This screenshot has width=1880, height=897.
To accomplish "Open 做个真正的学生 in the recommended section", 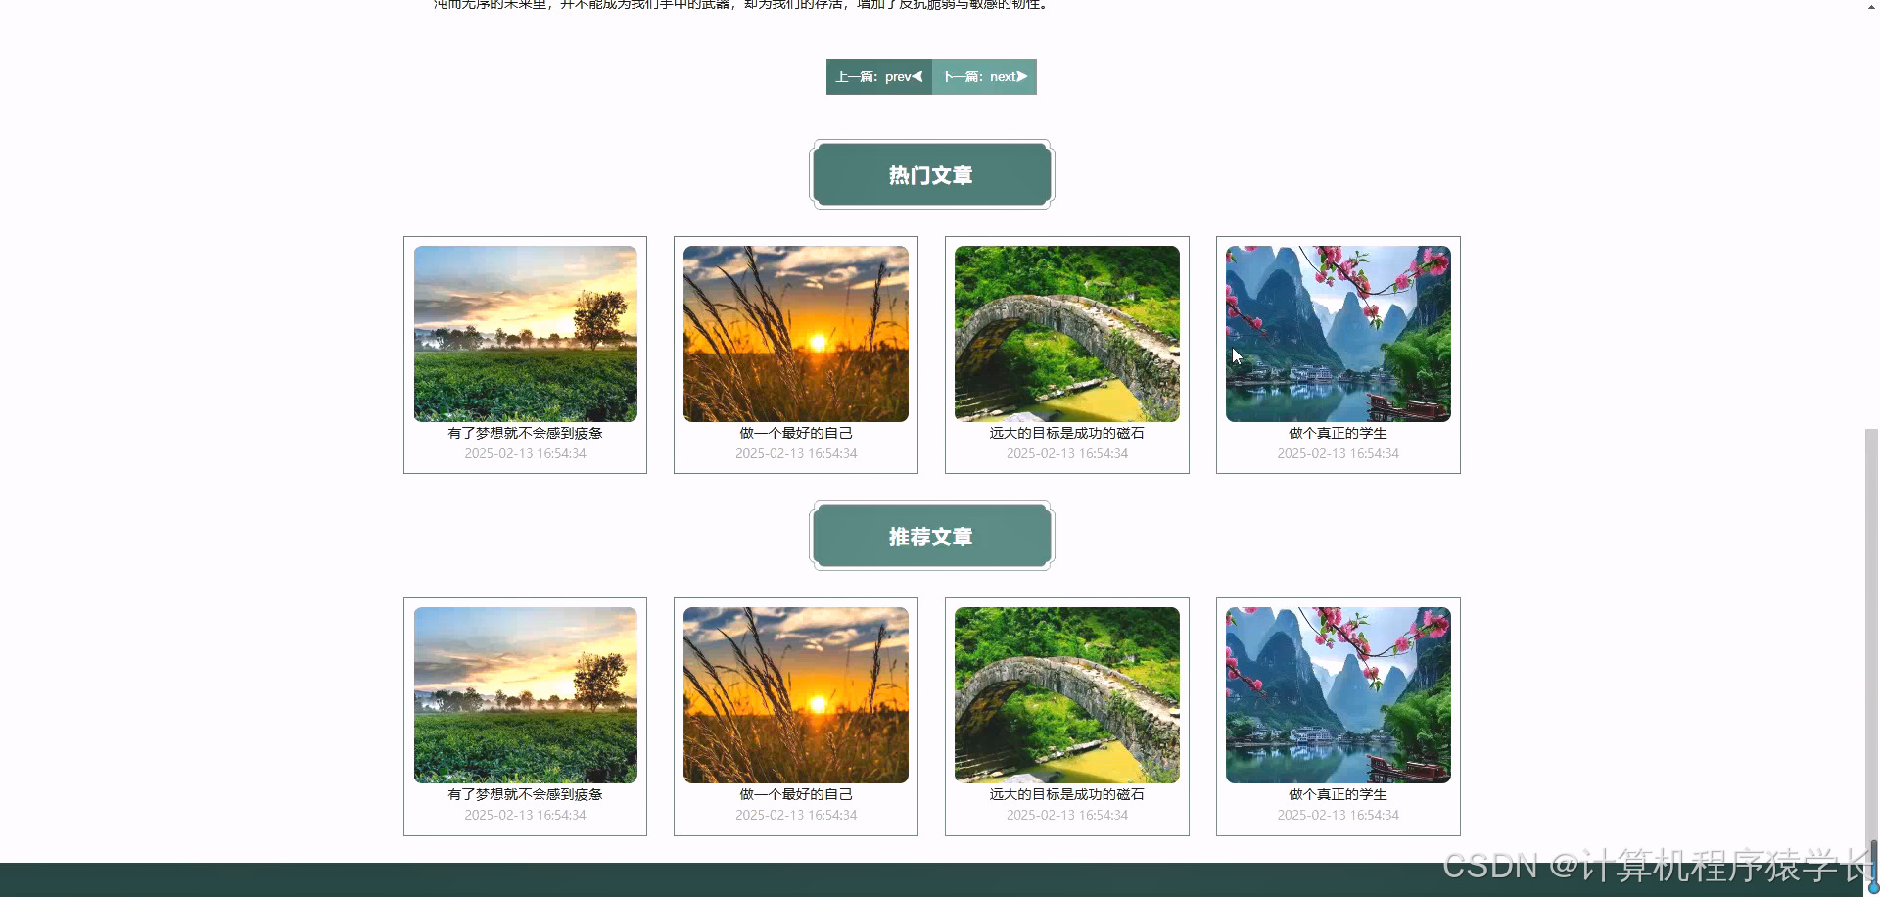I will point(1338,794).
